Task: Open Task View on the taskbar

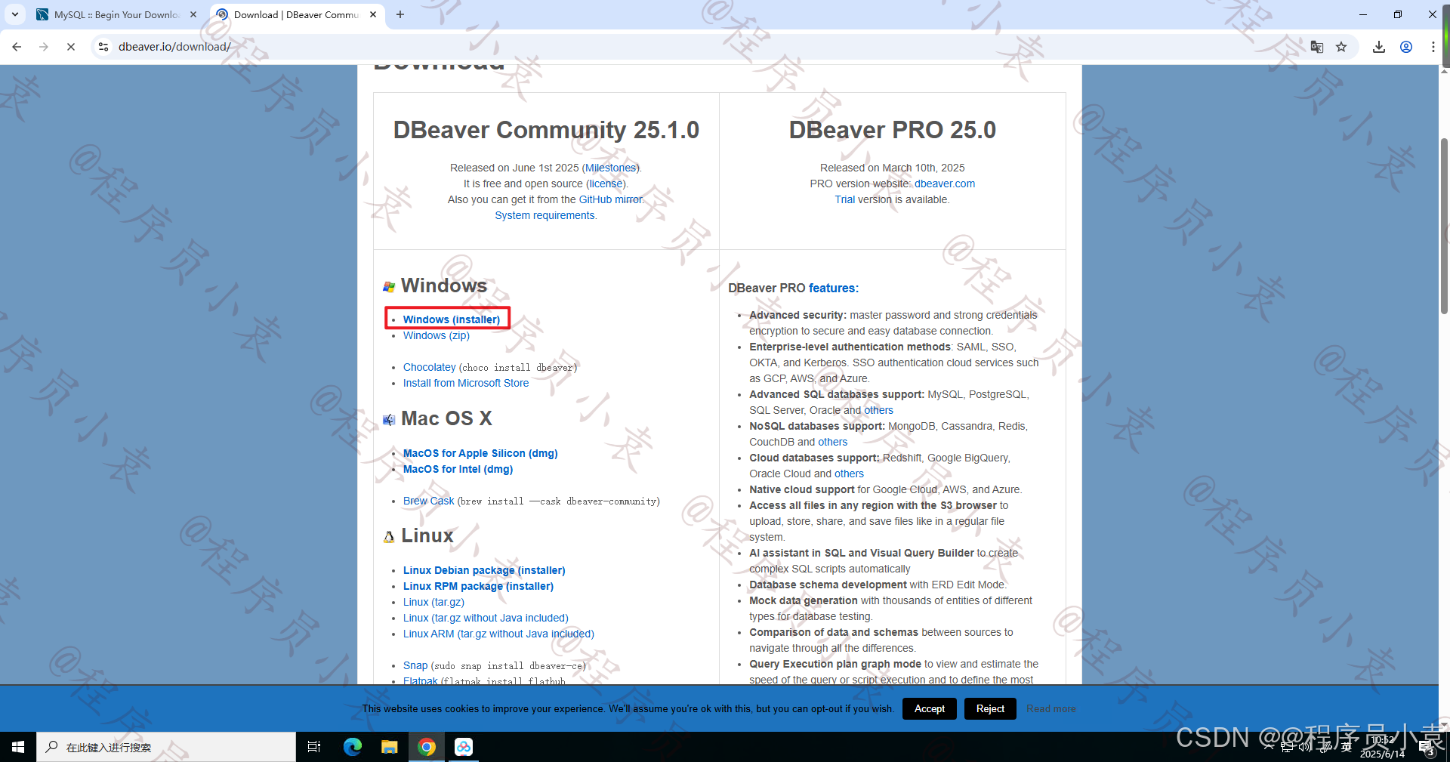Action: [314, 747]
